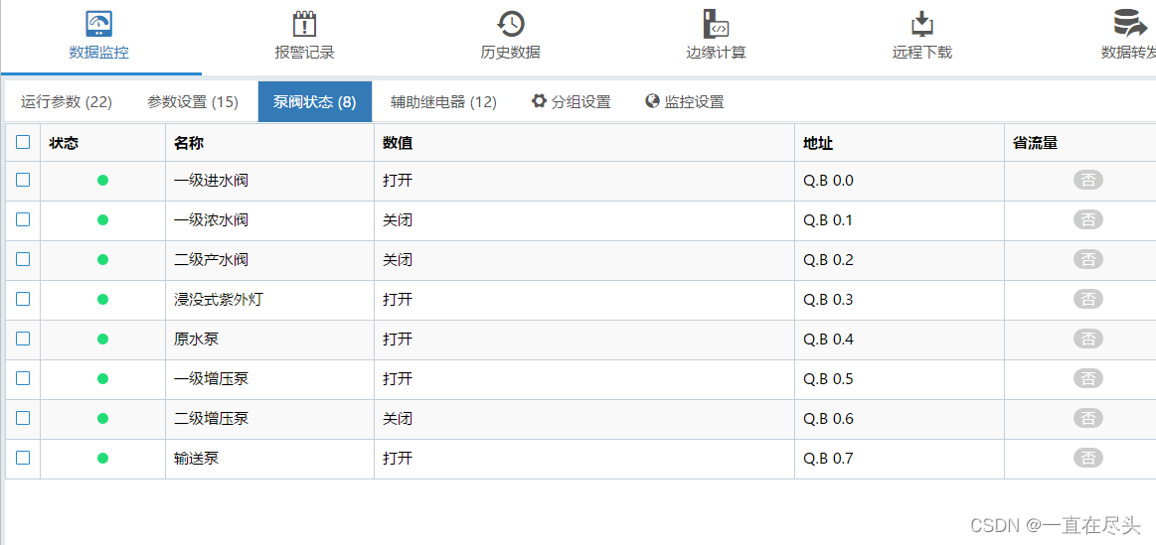Viewport: 1156px width, 545px height.
Task: Open the 分组设置 tab label
Action: click(x=580, y=101)
